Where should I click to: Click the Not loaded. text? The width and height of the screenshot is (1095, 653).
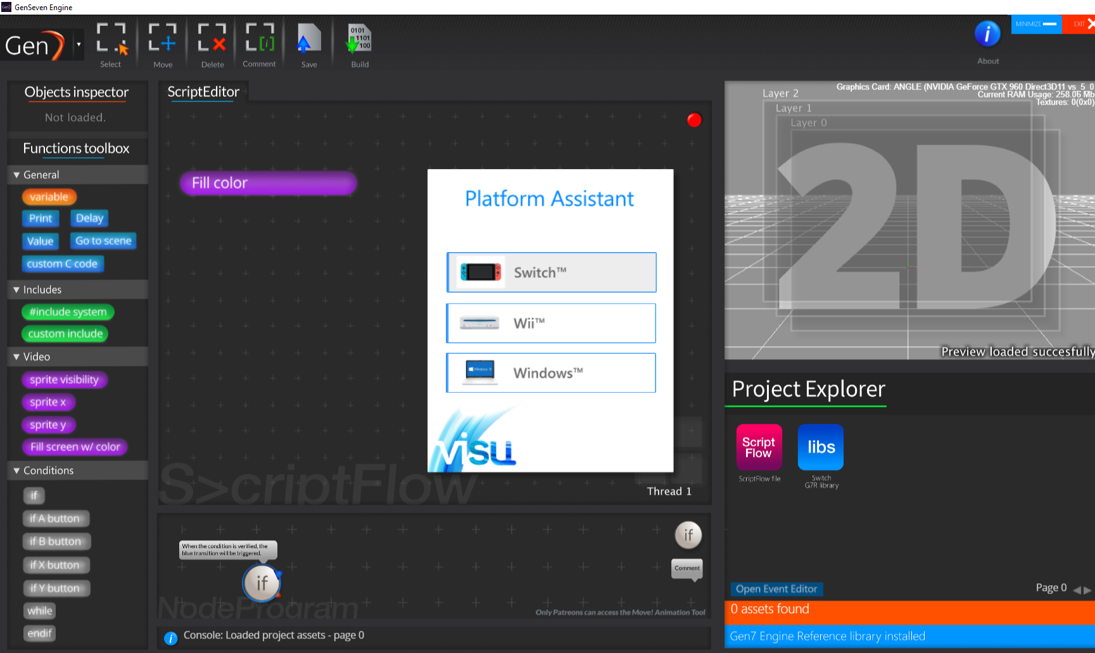click(x=75, y=118)
